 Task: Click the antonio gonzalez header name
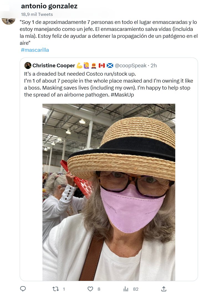click(49, 6)
